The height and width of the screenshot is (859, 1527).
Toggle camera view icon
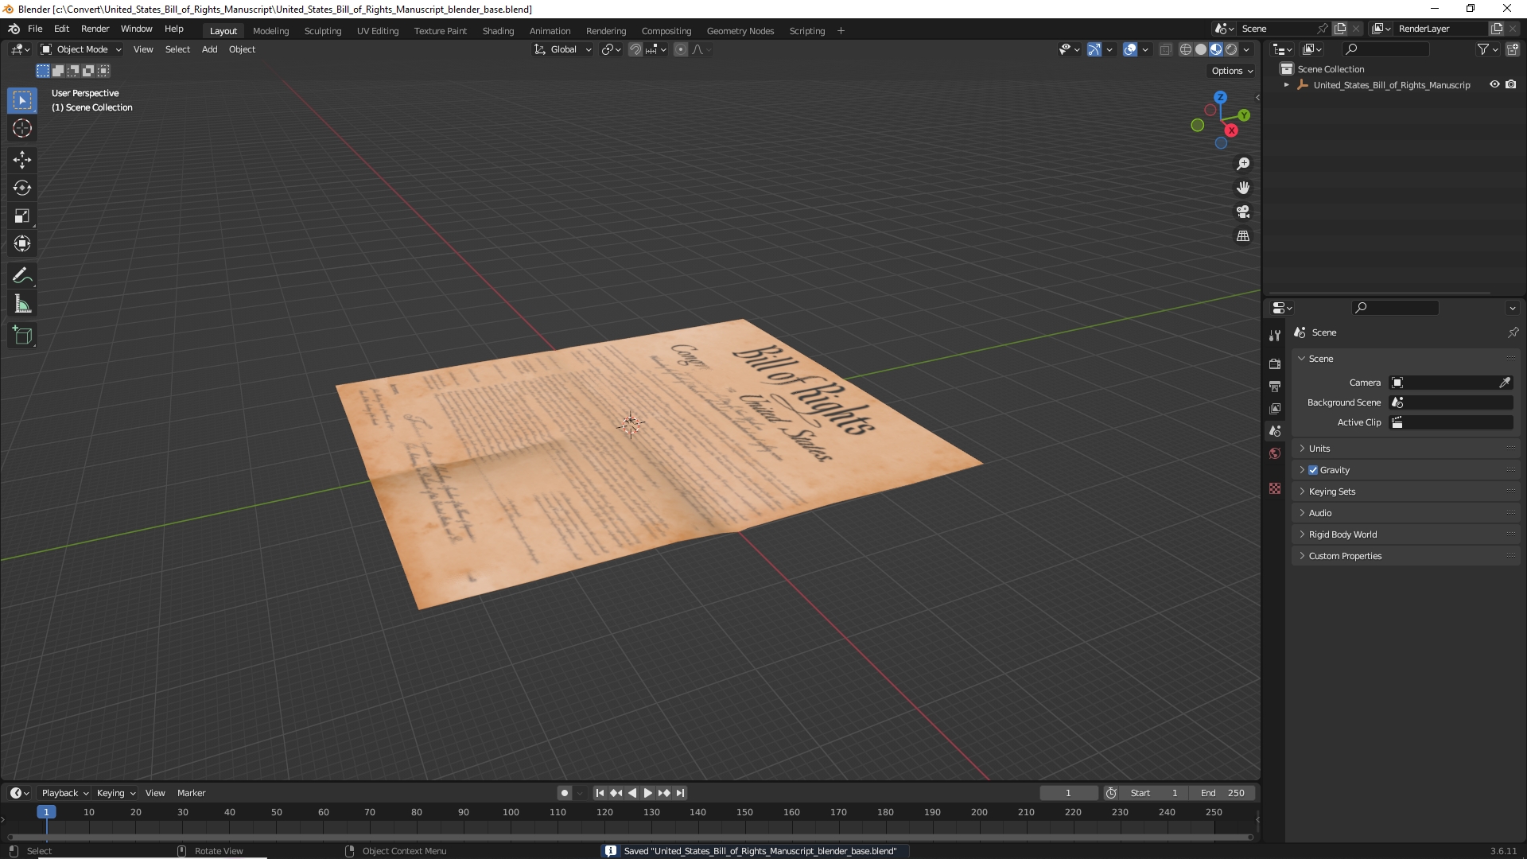point(1243,212)
